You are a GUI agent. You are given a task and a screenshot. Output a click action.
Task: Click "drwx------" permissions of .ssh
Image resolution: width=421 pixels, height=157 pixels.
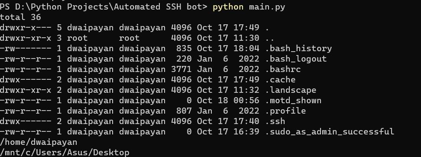[x=26, y=121]
